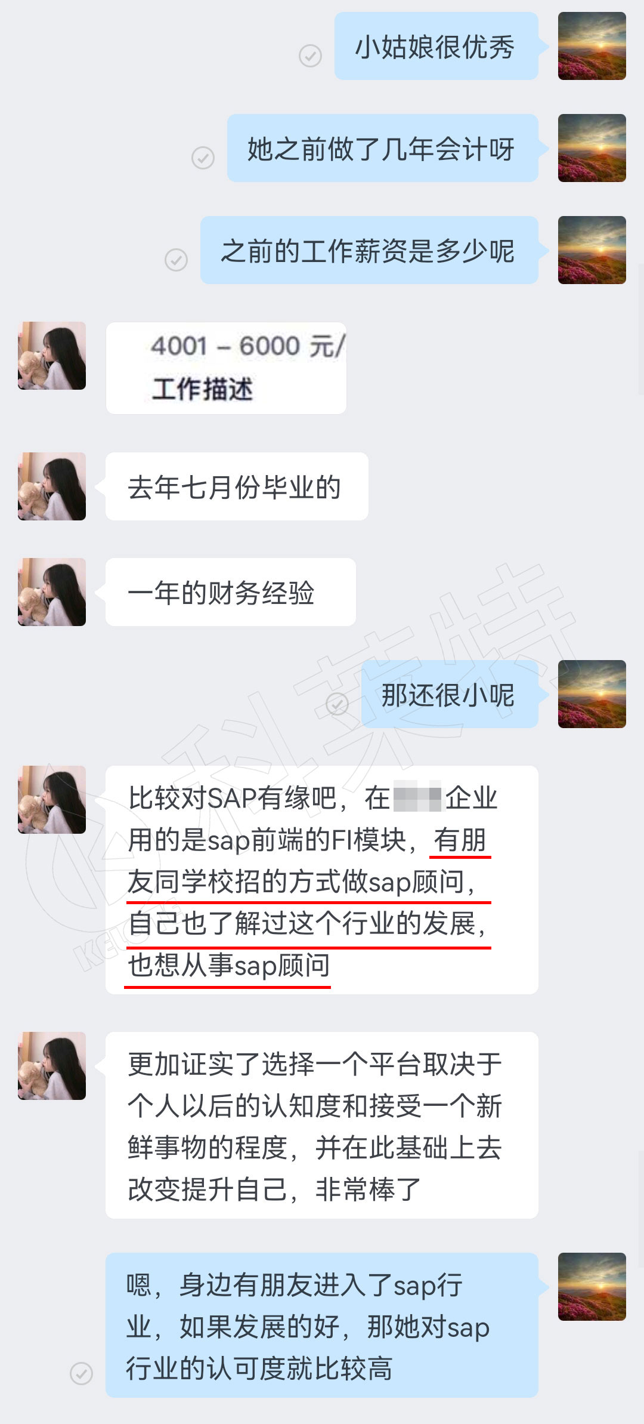Click message bubble starting with 更加证实了选择一个平台

(x=322, y=1126)
